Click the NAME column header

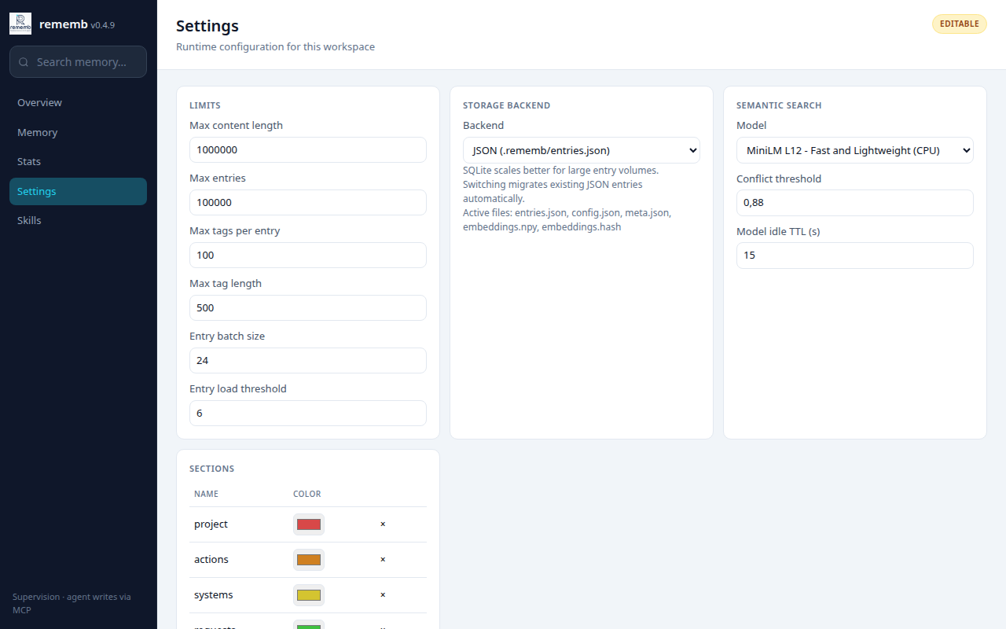[206, 494]
